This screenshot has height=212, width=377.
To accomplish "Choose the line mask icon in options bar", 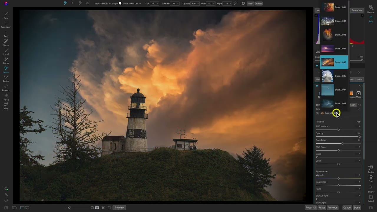I will (x=87, y=3).
